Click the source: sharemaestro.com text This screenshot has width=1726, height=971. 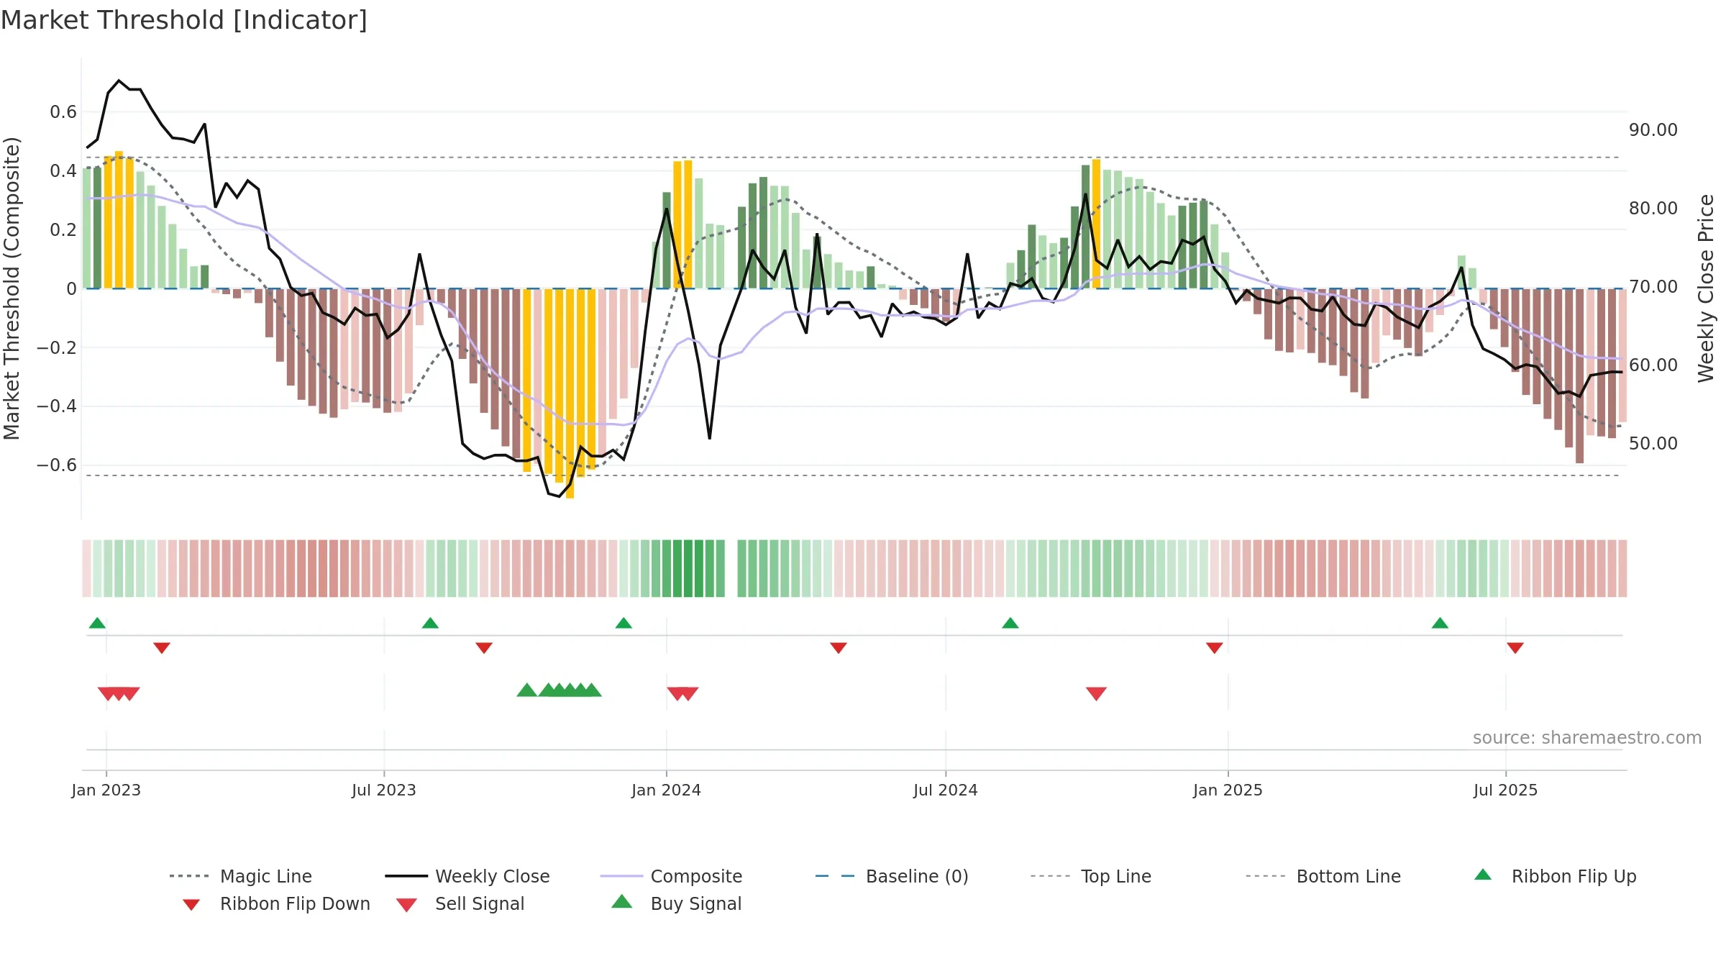coord(1587,738)
